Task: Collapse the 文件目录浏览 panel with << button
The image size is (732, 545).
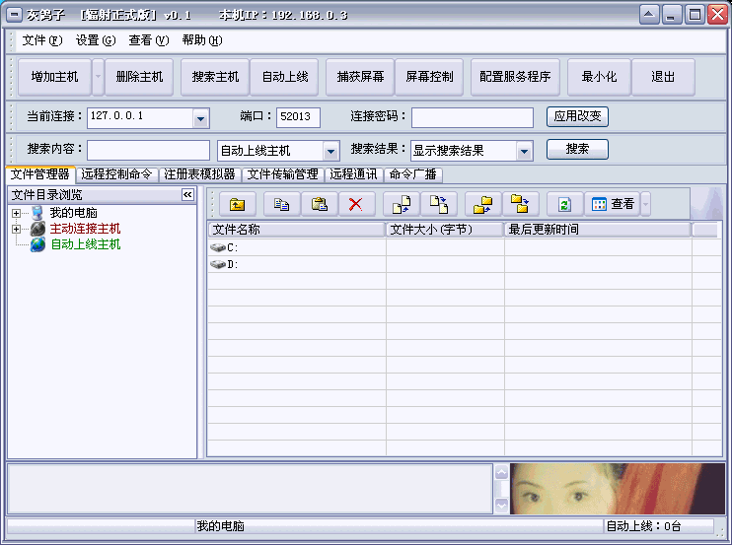Action: pos(187,195)
